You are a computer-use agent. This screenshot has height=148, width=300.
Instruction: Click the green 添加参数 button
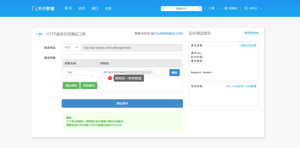pos(71,86)
